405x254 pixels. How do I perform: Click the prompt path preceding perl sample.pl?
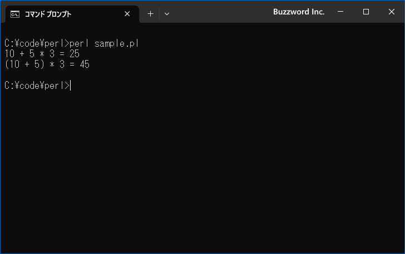pyautogui.click(x=37, y=43)
